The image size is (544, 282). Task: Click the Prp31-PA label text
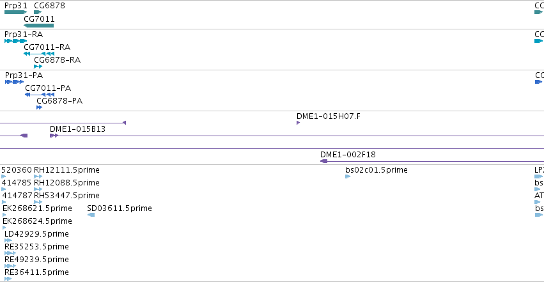24,75
